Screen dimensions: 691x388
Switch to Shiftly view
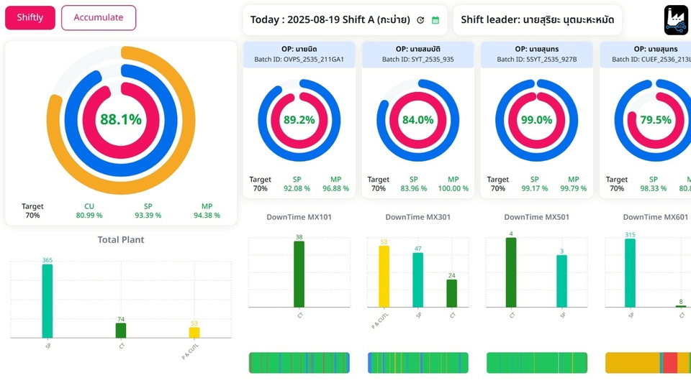pos(30,17)
